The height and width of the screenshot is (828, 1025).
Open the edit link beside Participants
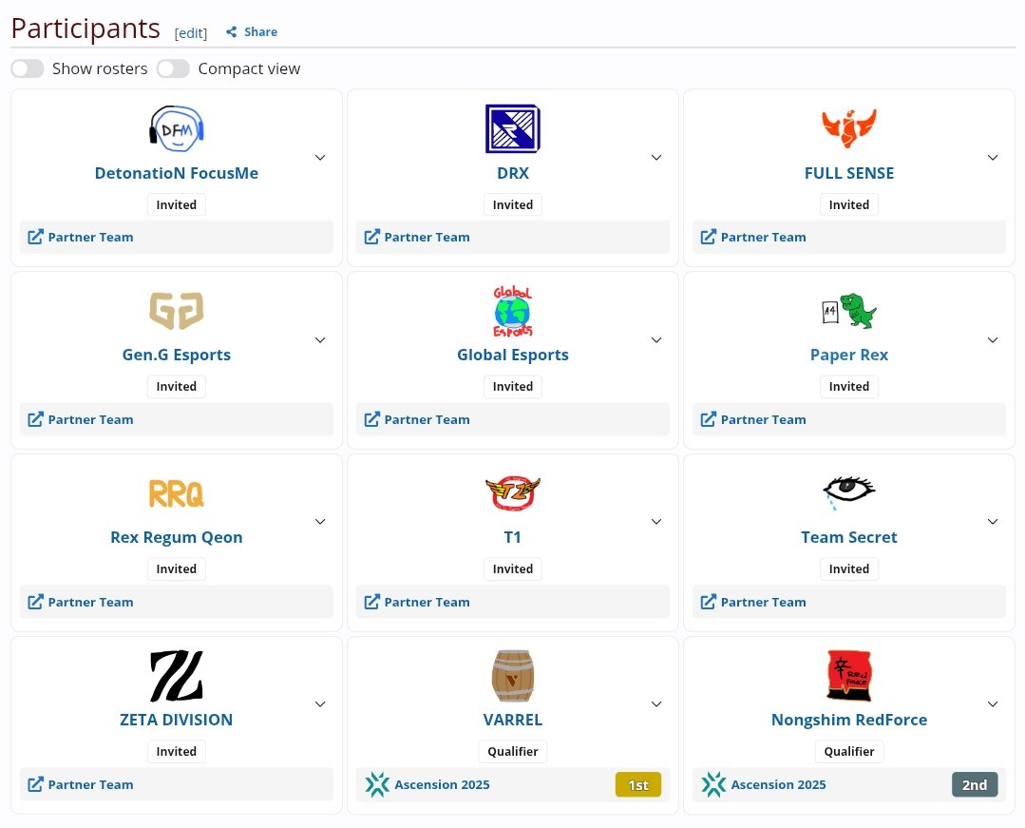[x=191, y=33]
